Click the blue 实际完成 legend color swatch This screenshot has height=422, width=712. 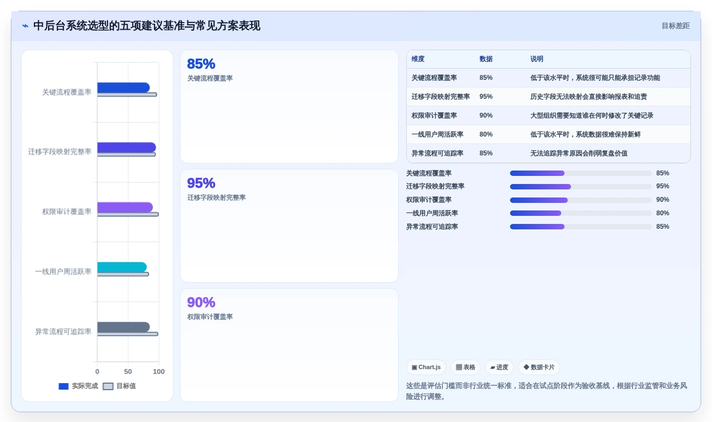pyautogui.click(x=64, y=386)
